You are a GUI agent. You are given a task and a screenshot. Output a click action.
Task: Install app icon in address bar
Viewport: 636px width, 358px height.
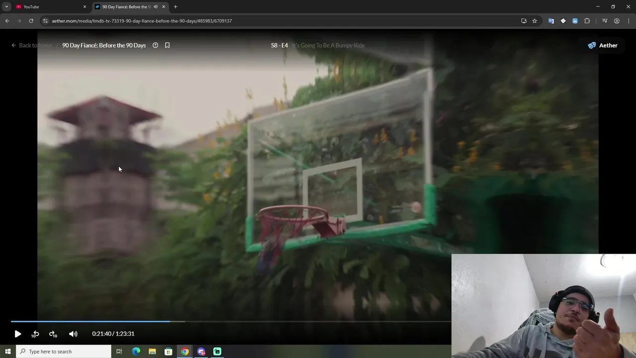coord(524,21)
